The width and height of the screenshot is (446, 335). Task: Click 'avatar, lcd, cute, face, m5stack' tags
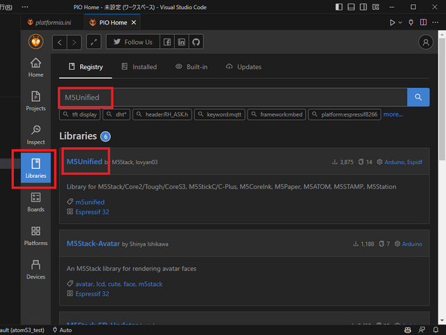pos(119,284)
